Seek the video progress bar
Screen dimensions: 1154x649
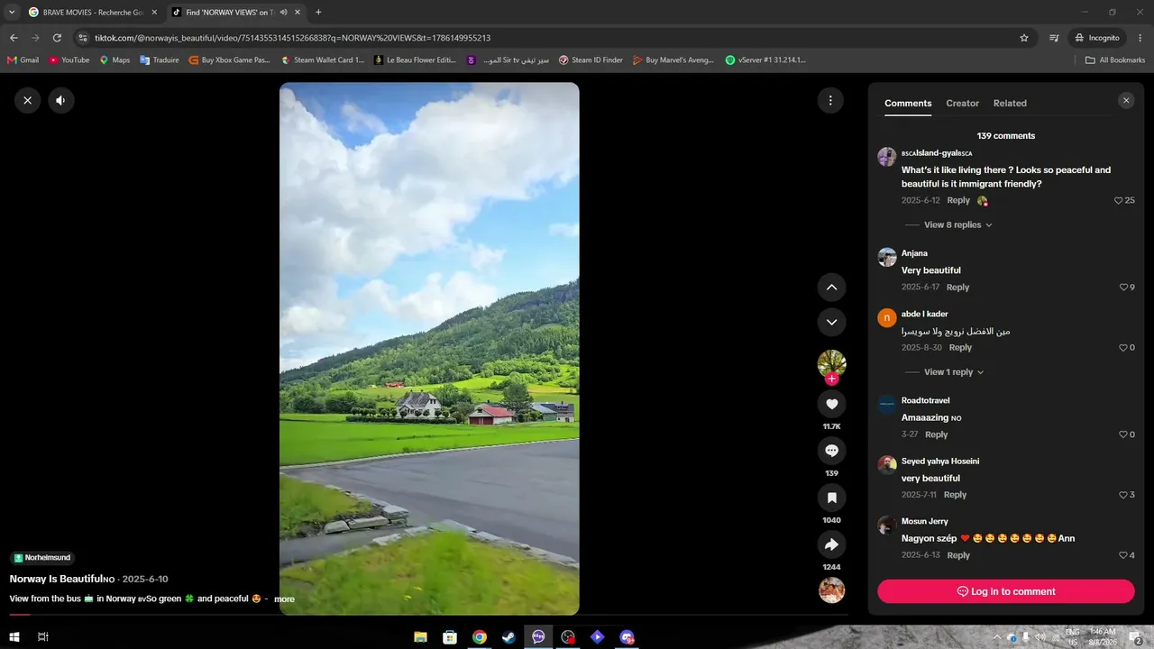[428, 614]
